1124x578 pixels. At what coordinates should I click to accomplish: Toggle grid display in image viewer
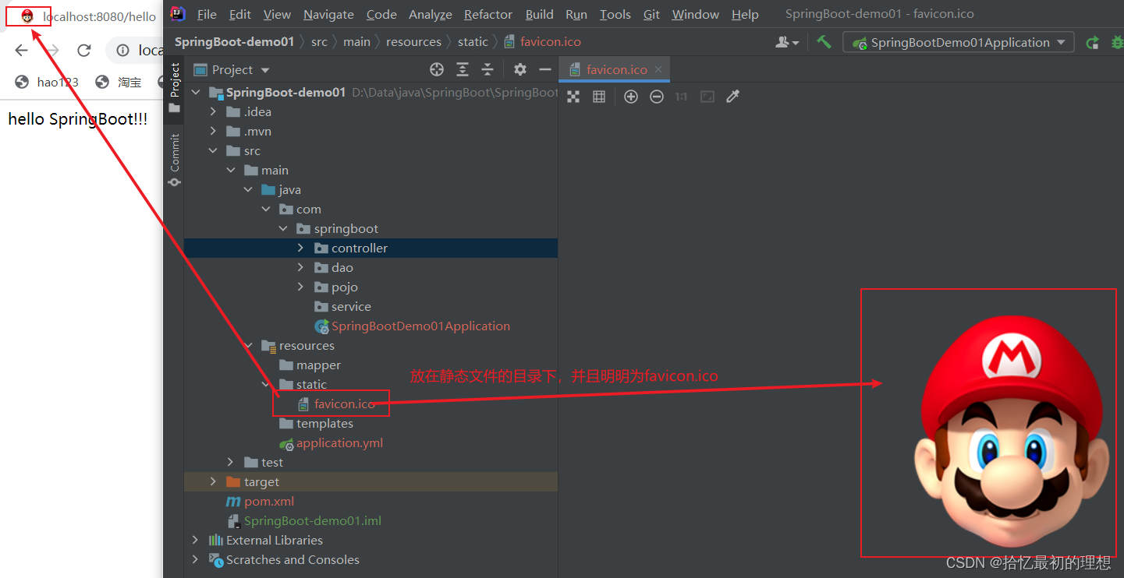599,97
